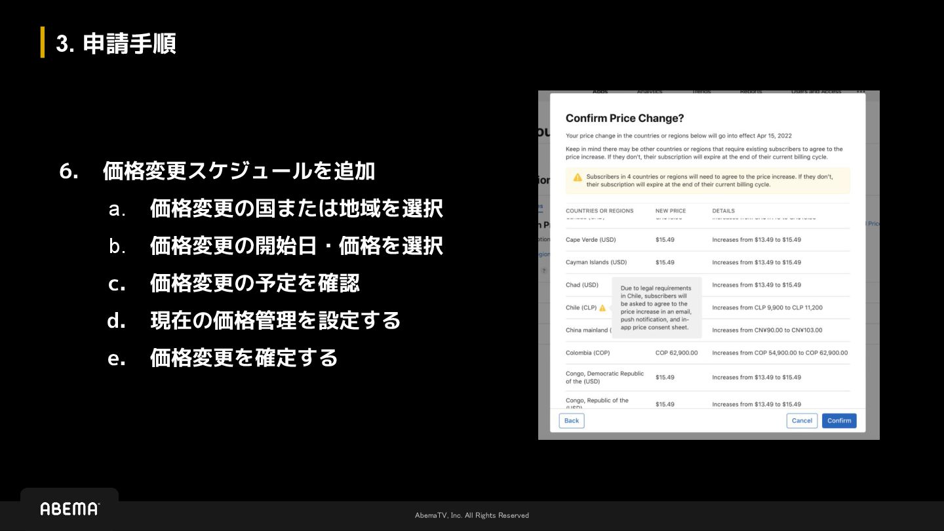Click the NEW PRICE column header
944x531 pixels.
tap(671, 211)
